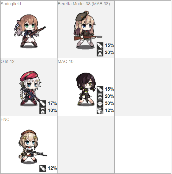172x174 pixels.
Task: Click the Springfield character sprite
Action: click(30, 31)
